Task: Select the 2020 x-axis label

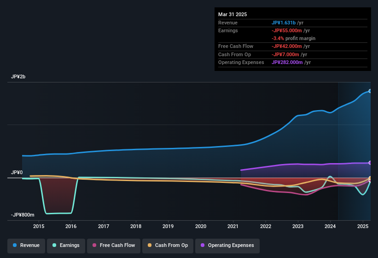Action: (201, 226)
